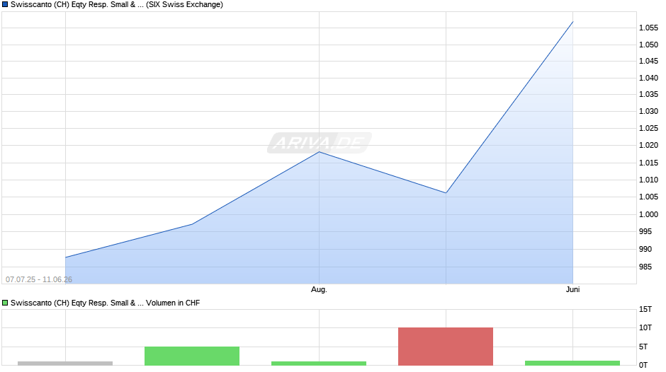Screen dimensions: 666x372
Task: Click the green volume legend square
Action: (x=5, y=303)
